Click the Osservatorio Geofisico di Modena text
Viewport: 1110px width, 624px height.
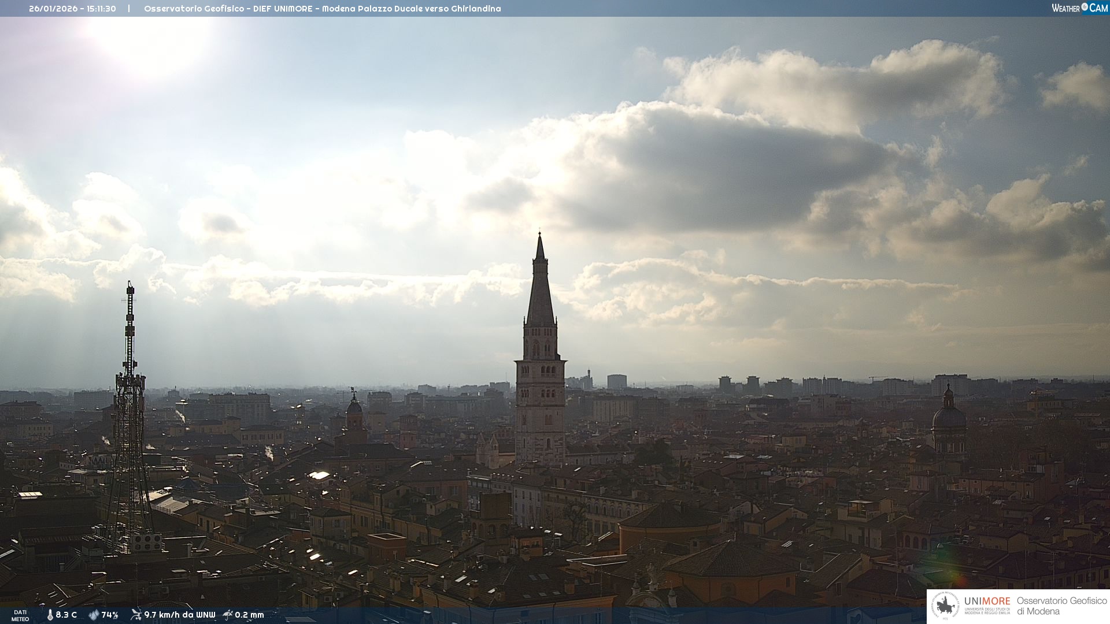click(x=1061, y=606)
